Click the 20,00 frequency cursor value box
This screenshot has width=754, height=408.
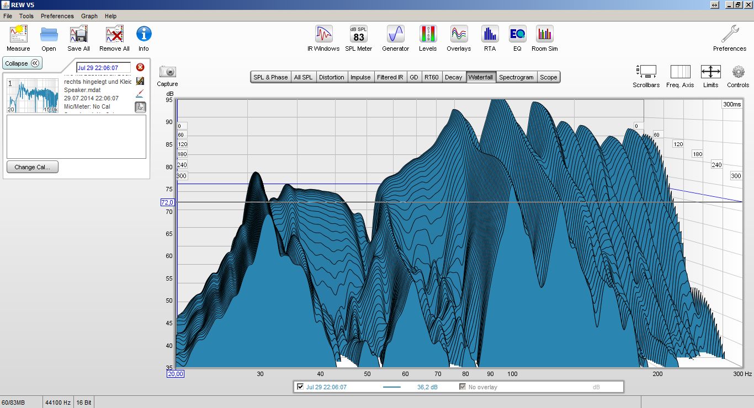pos(176,374)
